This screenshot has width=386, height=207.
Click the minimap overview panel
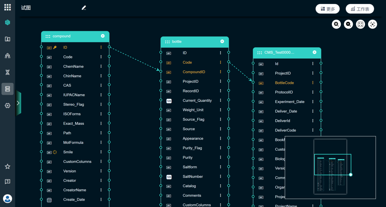point(330,167)
